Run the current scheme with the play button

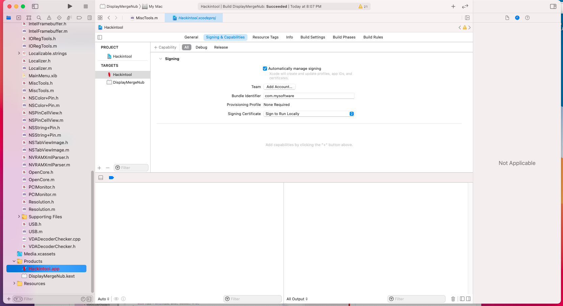(x=70, y=6)
